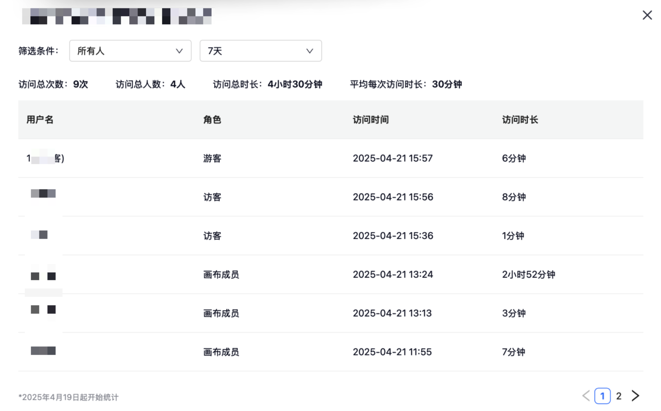This screenshot has height=411, width=661.
Task: Click the 2小时52分钟 duration cell
Action: coord(529,275)
